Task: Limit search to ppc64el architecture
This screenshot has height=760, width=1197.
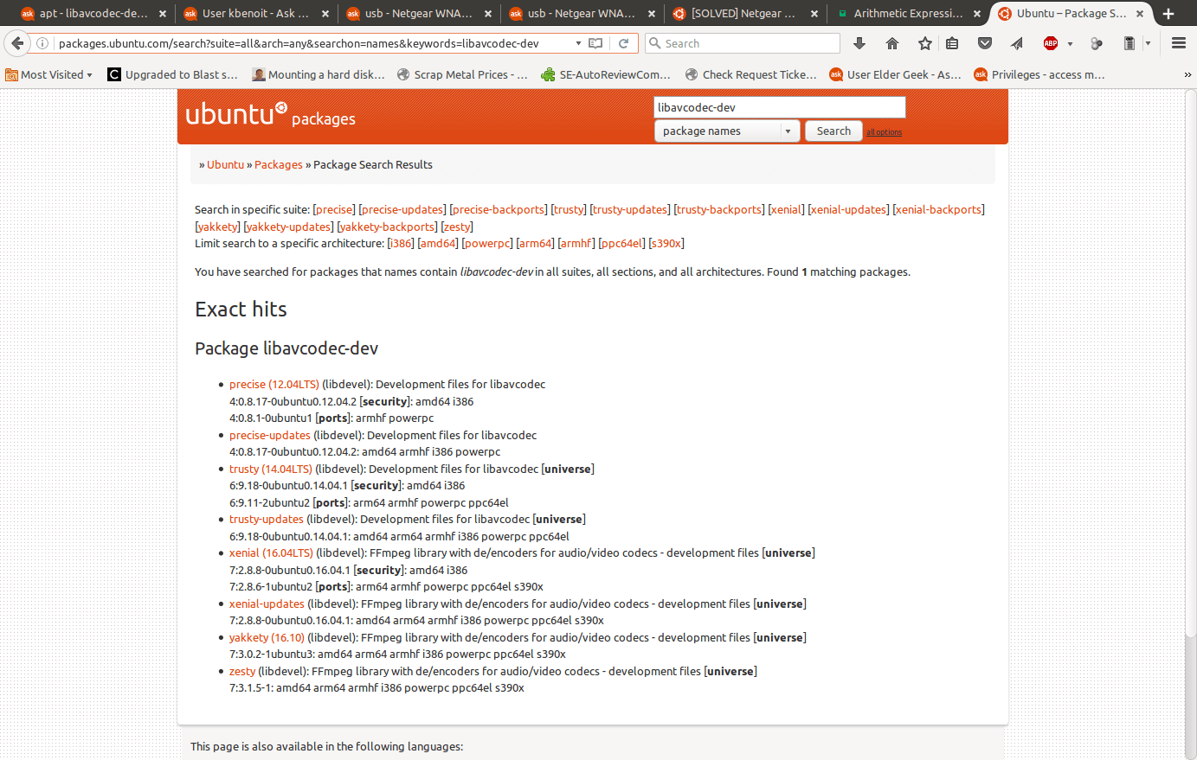Action: click(621, 244)
